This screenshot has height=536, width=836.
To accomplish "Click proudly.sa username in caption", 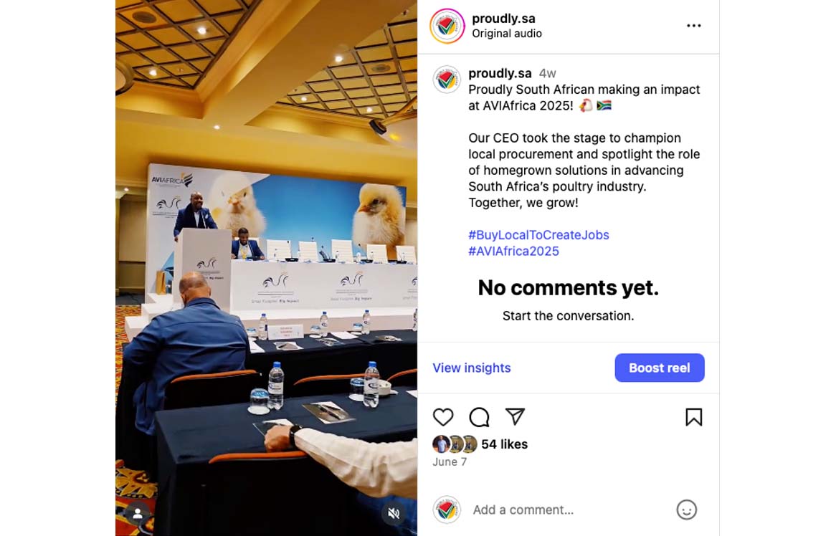I will pos(500,73).
